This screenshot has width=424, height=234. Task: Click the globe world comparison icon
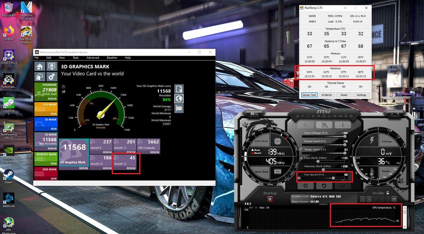179,99
